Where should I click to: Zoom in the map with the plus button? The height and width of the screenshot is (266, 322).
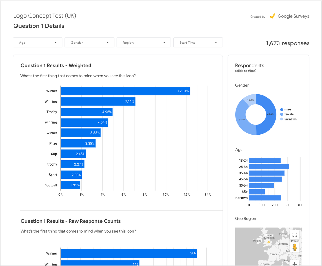[x=295, y=263]
